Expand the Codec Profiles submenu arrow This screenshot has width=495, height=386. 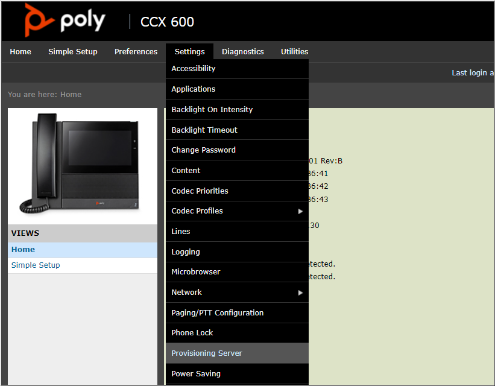pos(300,211)
